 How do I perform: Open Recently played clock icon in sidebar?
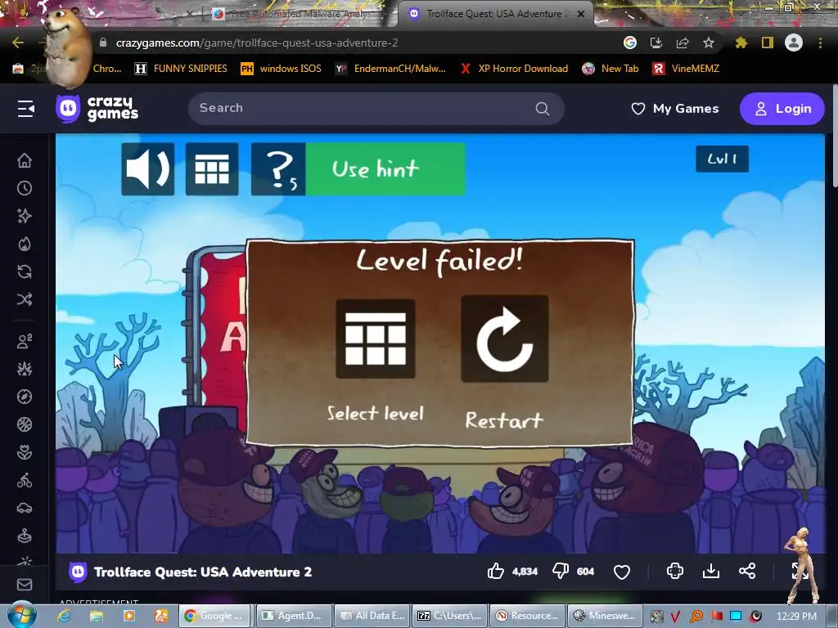(x=25, y=188)
